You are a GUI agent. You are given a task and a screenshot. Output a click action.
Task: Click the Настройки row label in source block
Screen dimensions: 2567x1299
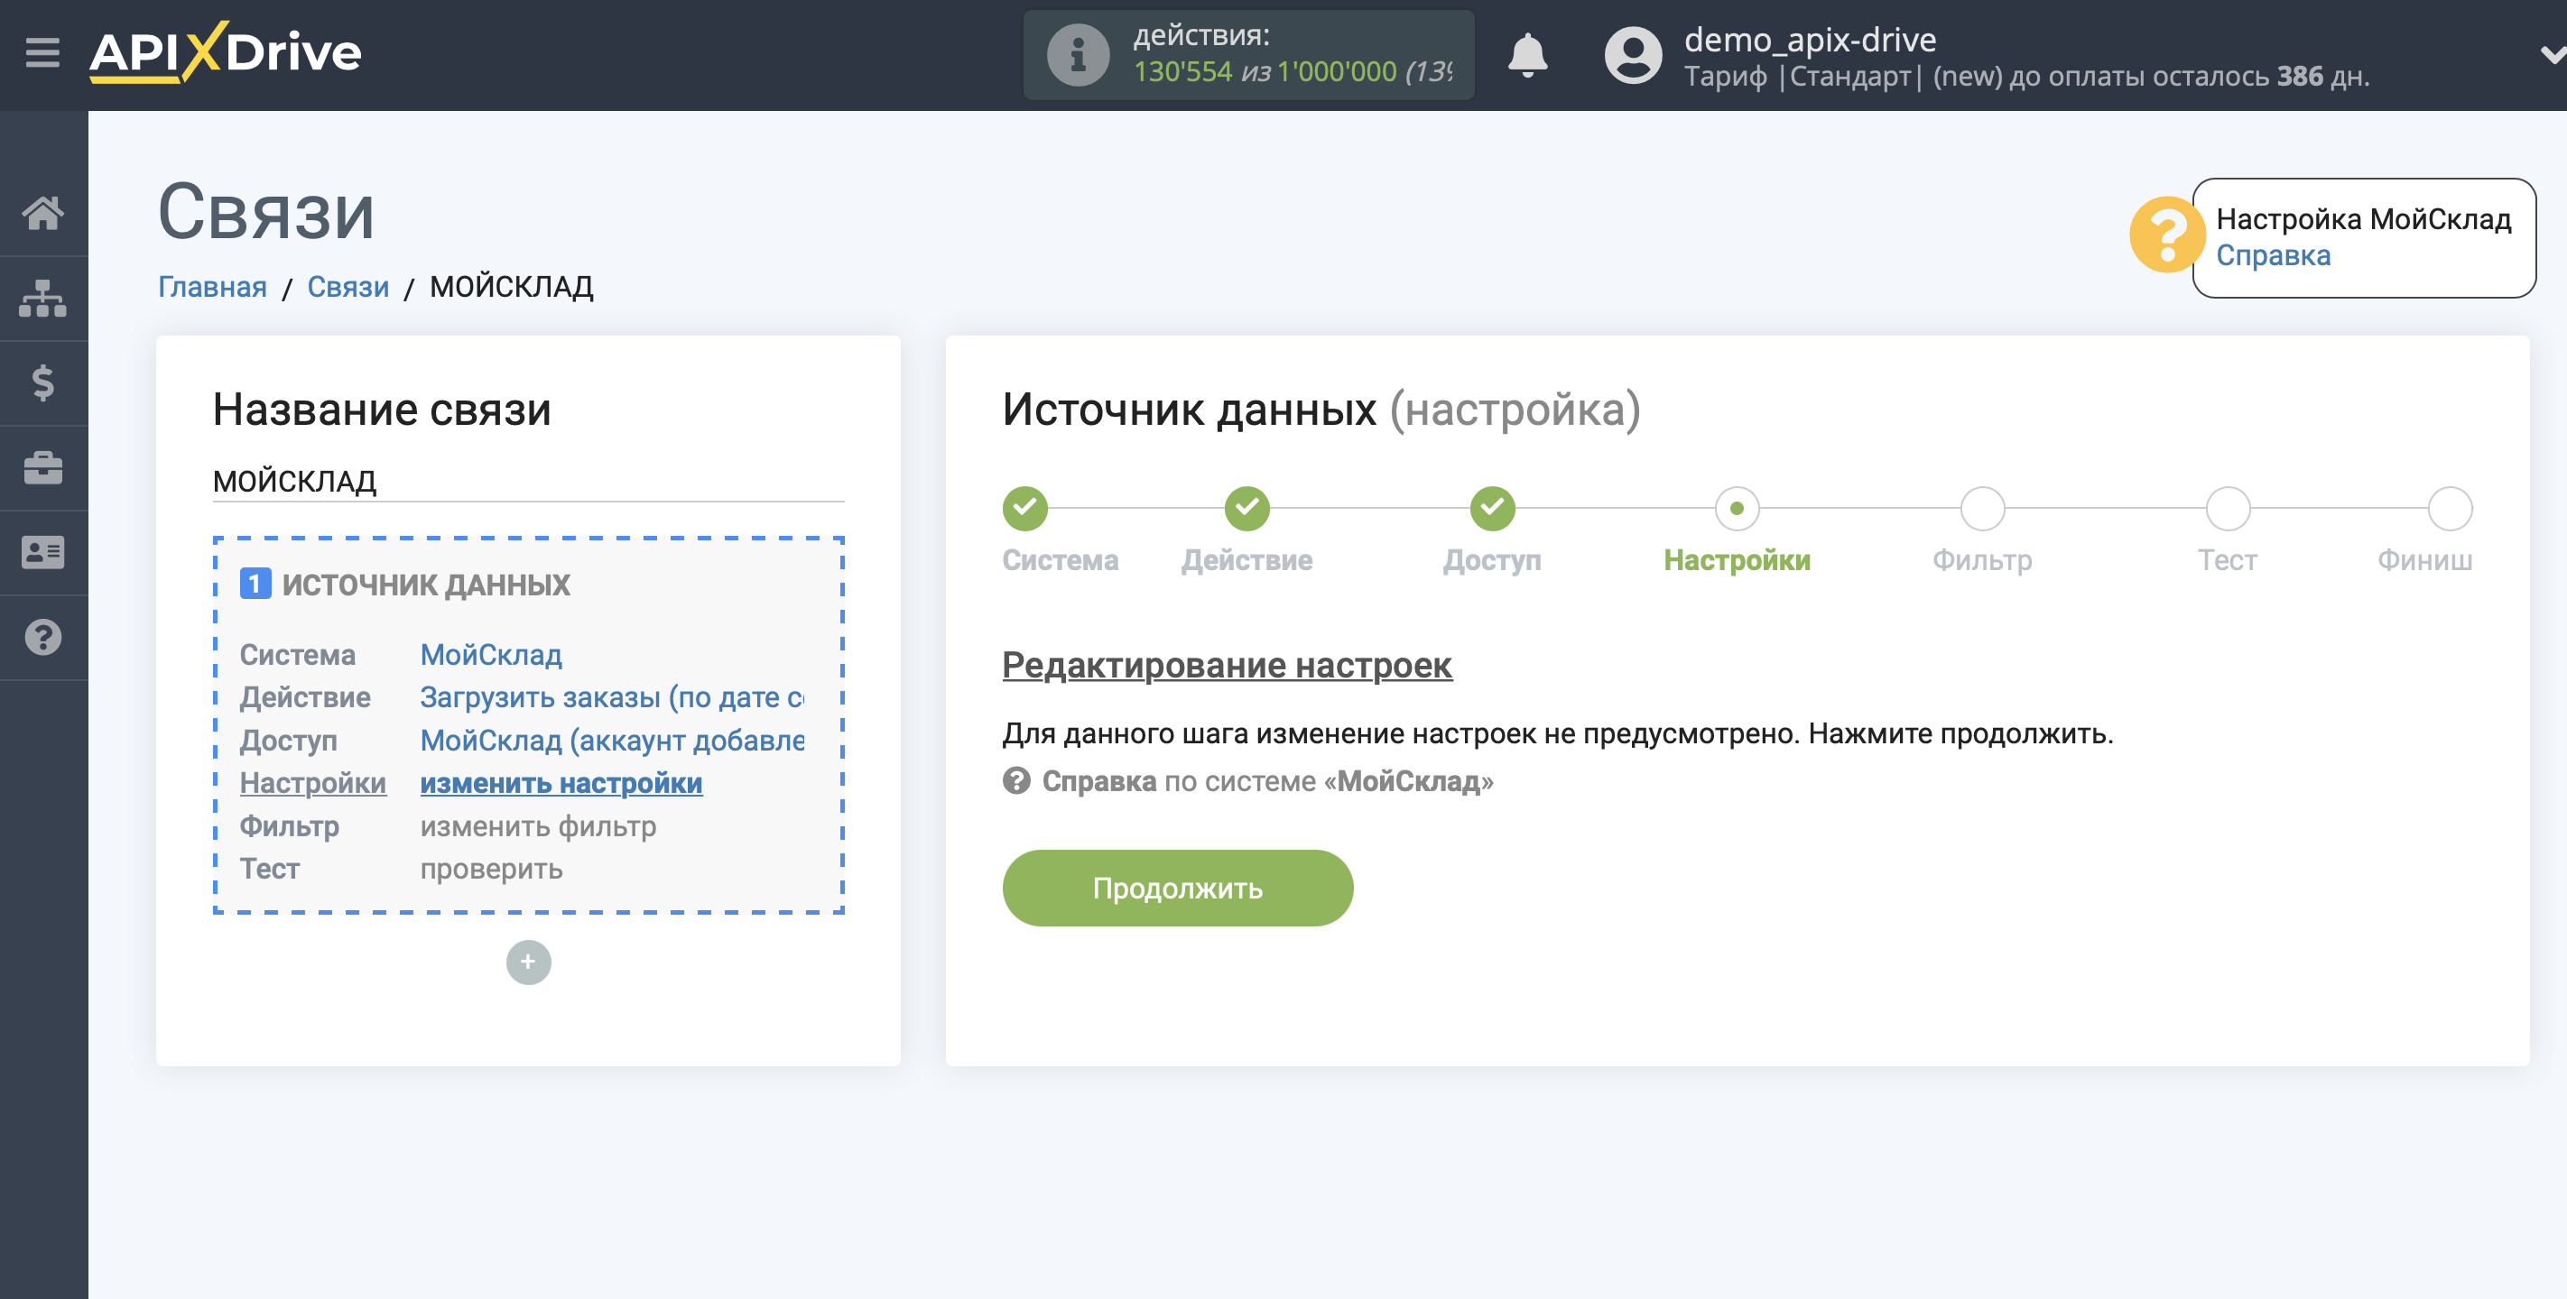point(312,783)
